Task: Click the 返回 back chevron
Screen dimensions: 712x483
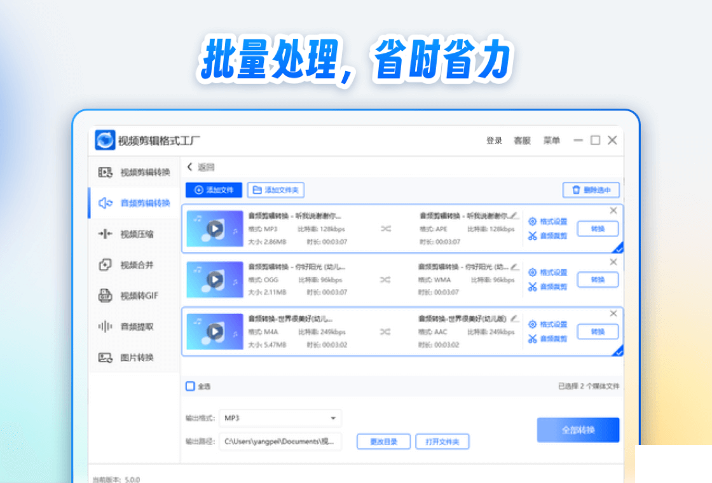Action: click(x=190, y=167)
